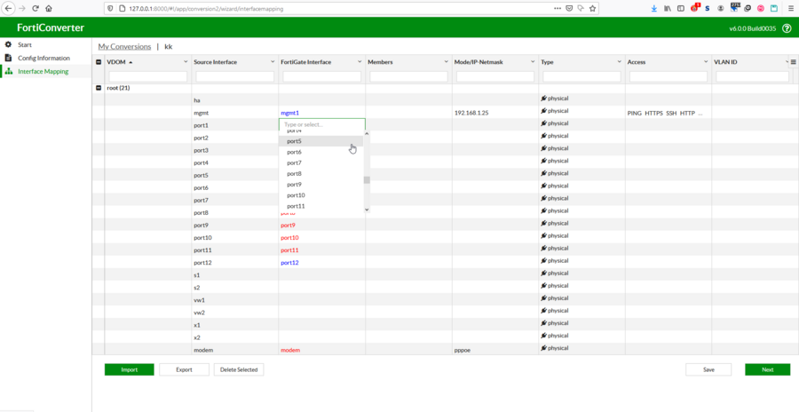Open the My Conversions link
Image resolution: width=799 pixels, height=412 pixels.
[124, 46]
